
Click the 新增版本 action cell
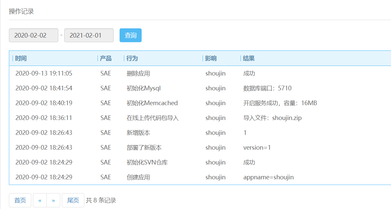pyautogui.click(x=138, y=133)
